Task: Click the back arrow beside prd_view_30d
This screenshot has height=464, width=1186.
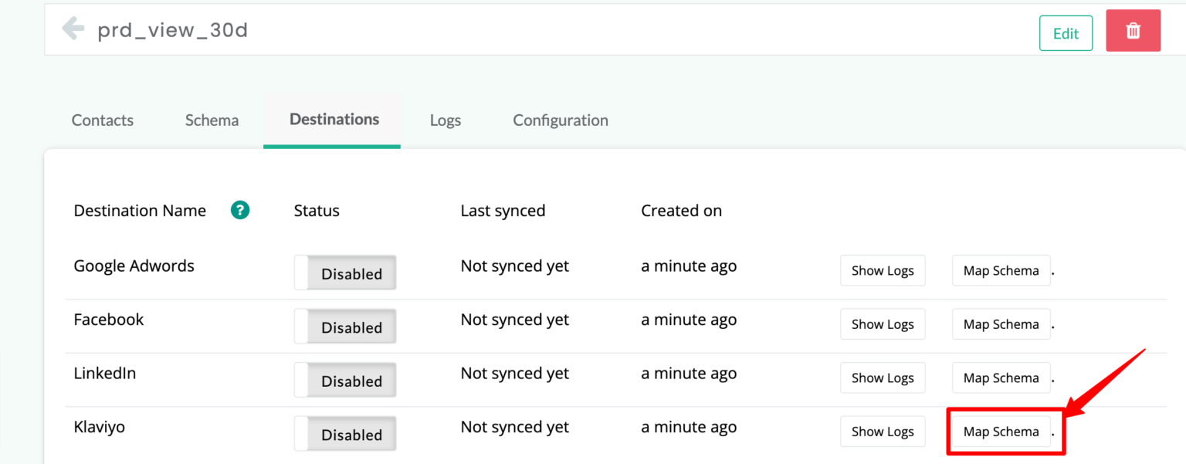Action: click(x=72, y=29)
